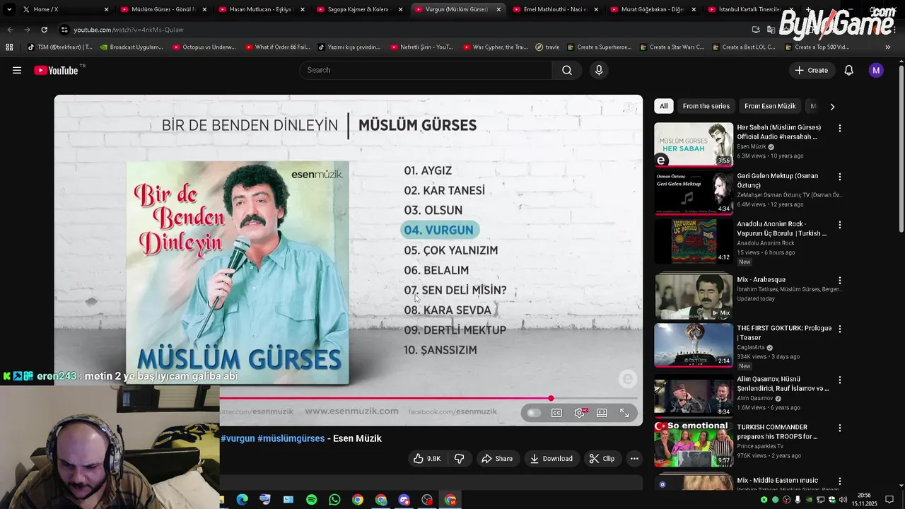This screenshot has height=509, width=905.
Task: Open Mix - Arabesque playlist thumbnail
Action: pyautogui.click(x=694, y=296)
